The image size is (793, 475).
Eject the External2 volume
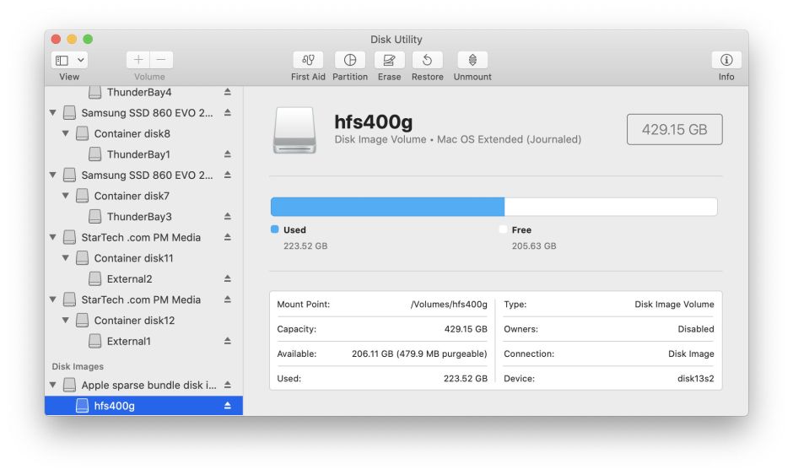pyautogui.click(x=227, y=279)
